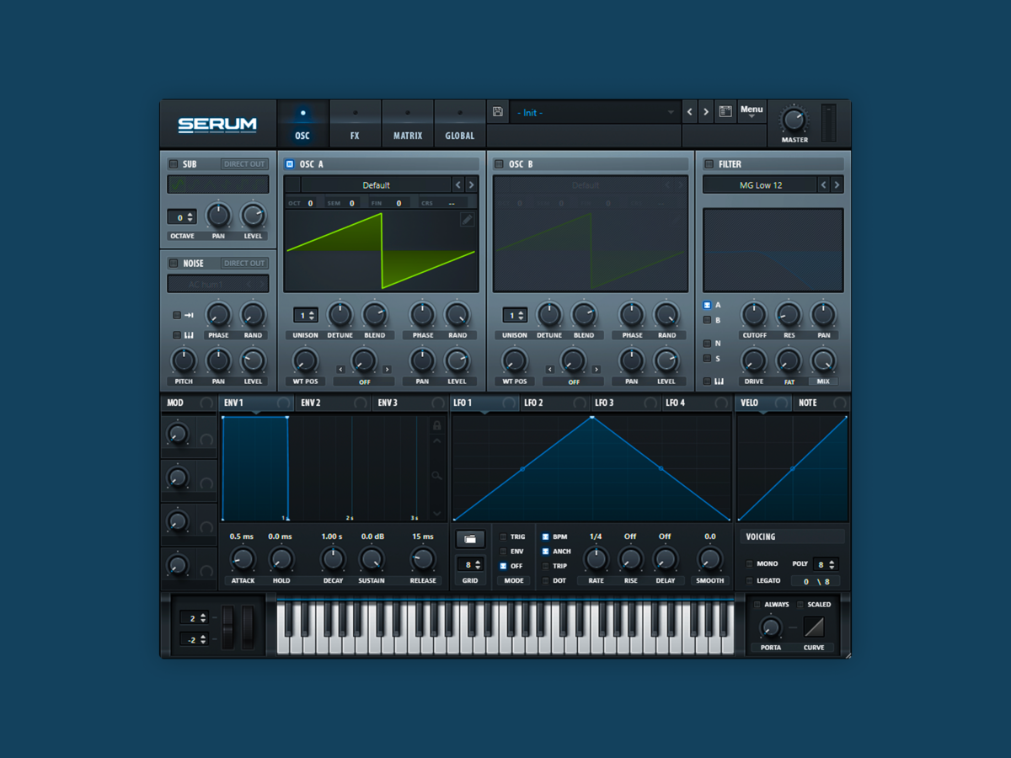
Task: Click the OSC A warp mode OFF label
Action: tap(364, 382)
